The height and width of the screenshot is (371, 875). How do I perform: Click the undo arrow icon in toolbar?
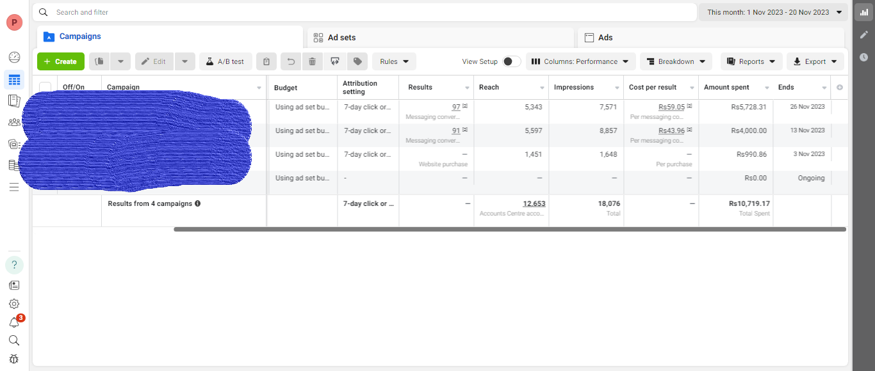click(x=291, y=61)
